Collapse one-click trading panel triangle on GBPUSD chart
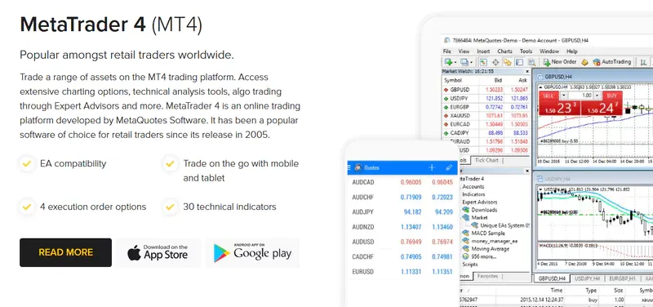The height and width of the screenshot is (307, 653). click(540, 87)
